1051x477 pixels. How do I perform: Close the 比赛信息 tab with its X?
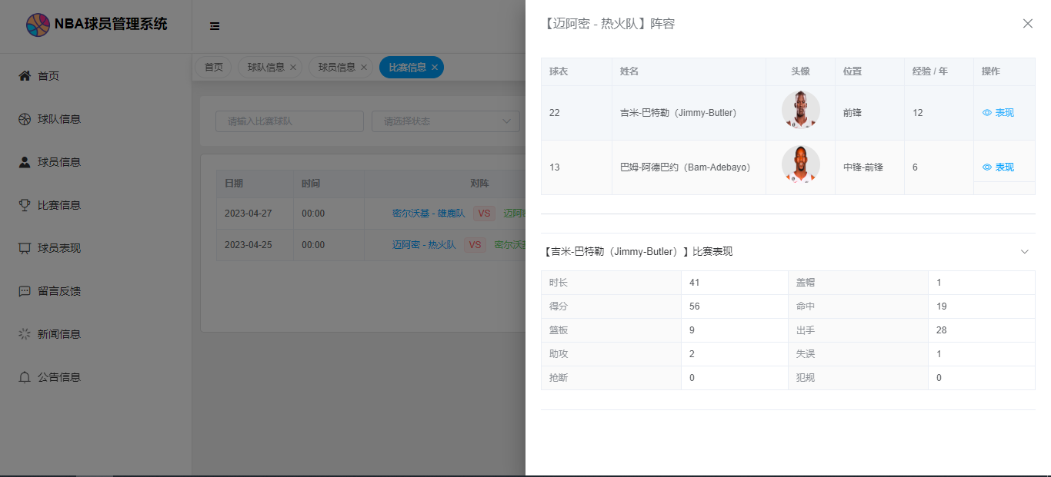434,68
